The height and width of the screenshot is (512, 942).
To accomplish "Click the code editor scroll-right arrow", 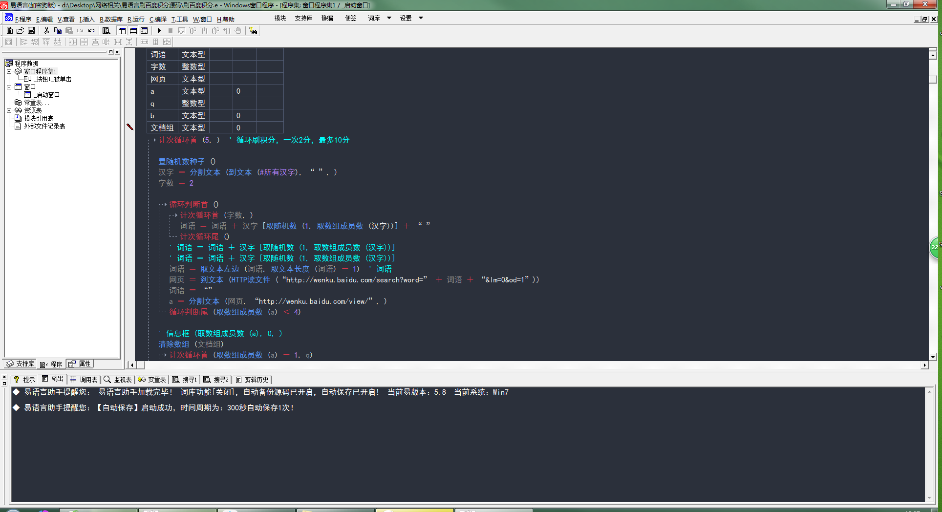I will (924, 365).
